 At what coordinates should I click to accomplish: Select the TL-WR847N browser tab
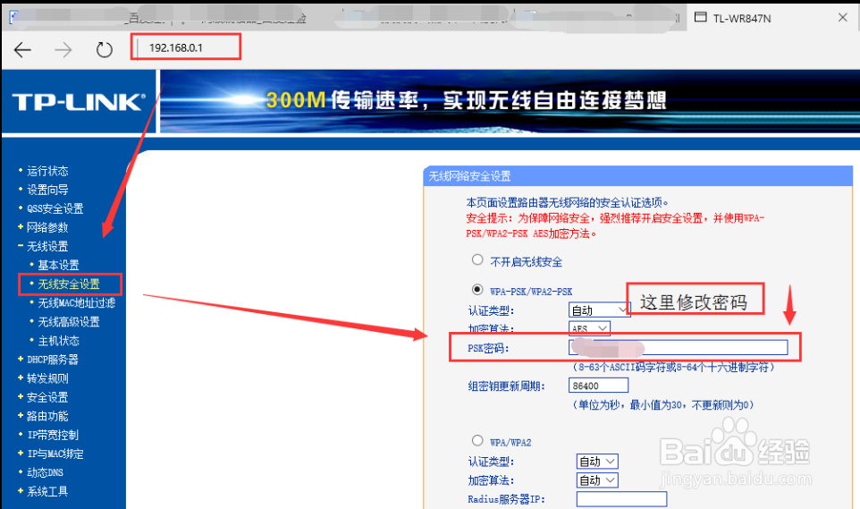(x=773, y=18)
